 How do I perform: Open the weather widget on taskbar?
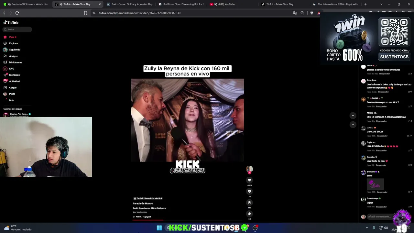pyautogui.click(x=18, y=228)
